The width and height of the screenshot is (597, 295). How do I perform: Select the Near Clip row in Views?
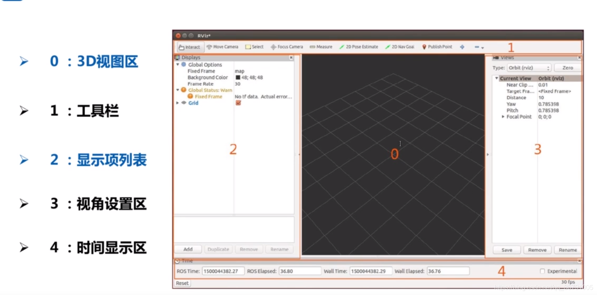tap(537, 85)
